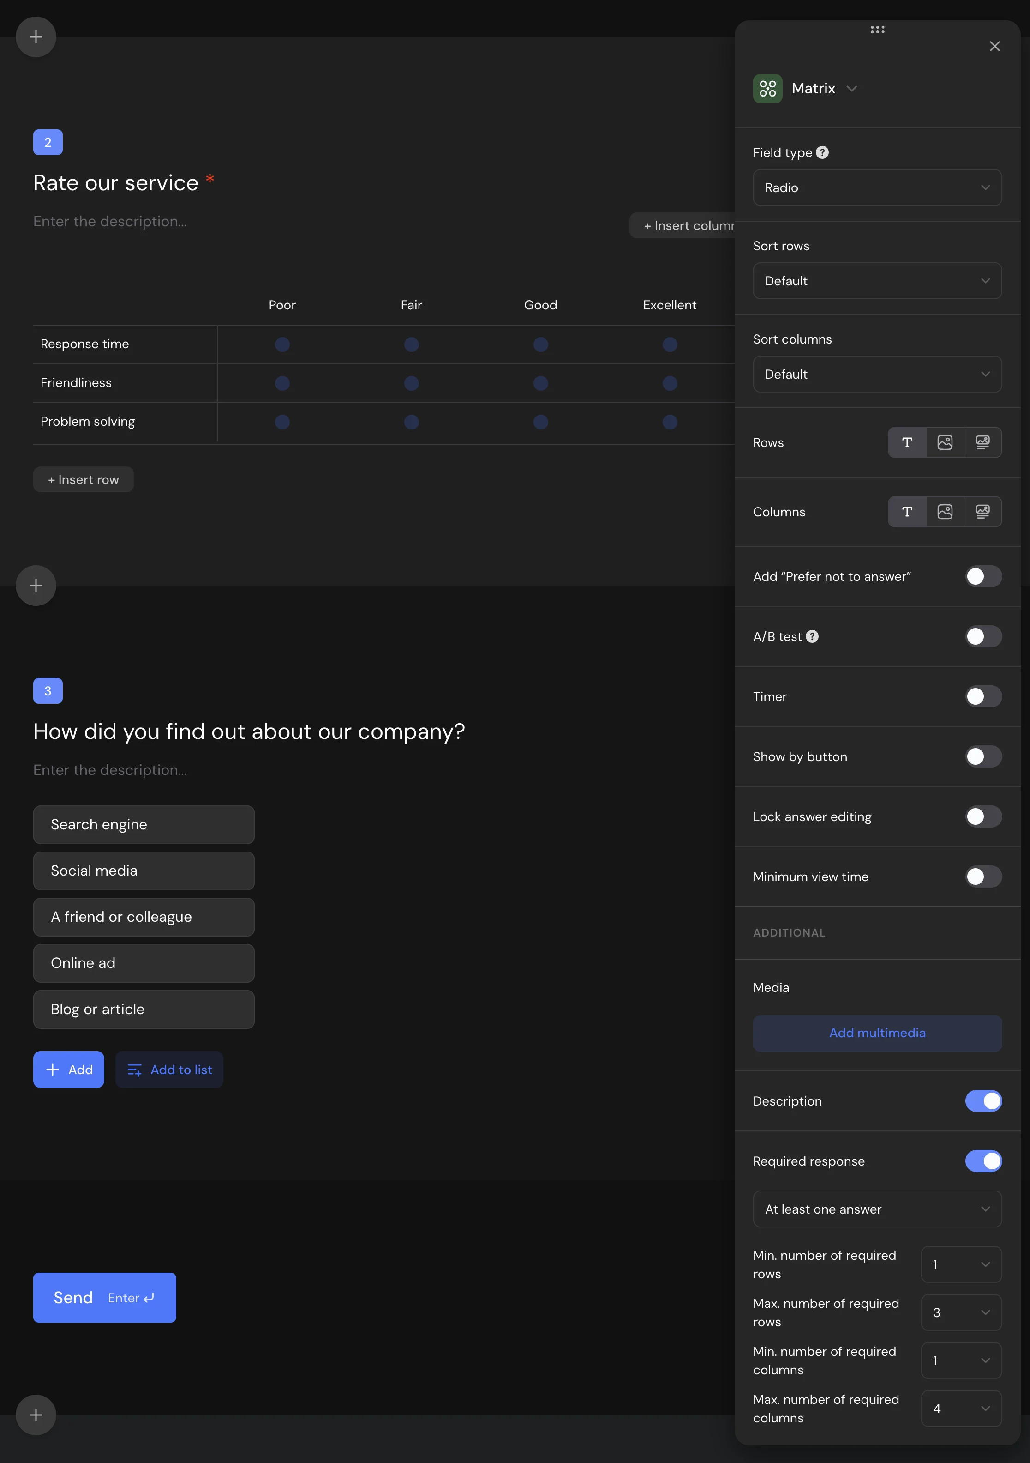Screen dimensions: 1030x1463
Task: Enable Minimum view time
Action: [x=983, y=877]
